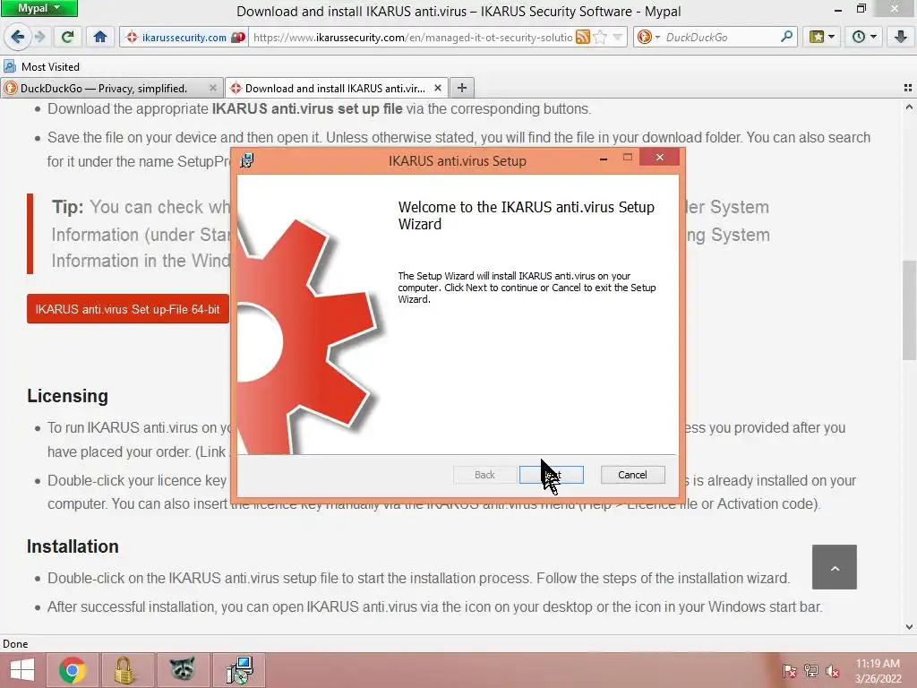Open the Windows Start button
Viewport: 917px width, 688px height.
pos(21,670)
